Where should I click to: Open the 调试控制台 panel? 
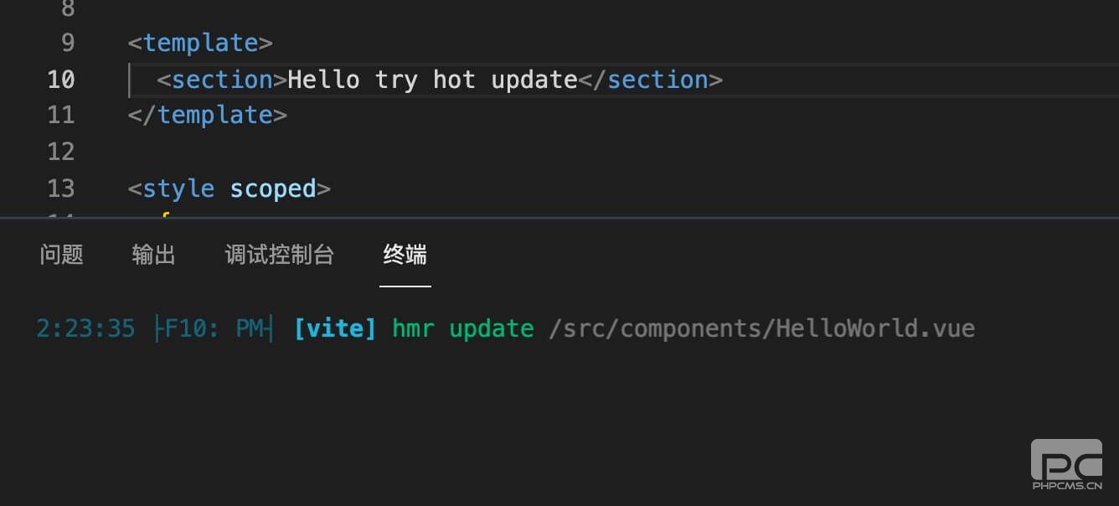(280, 255)
